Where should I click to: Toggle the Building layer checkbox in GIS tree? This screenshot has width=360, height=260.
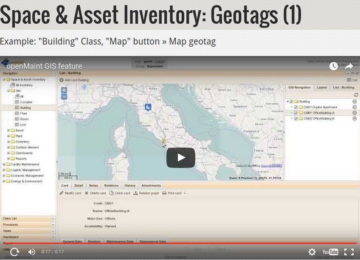coord(291,101)
